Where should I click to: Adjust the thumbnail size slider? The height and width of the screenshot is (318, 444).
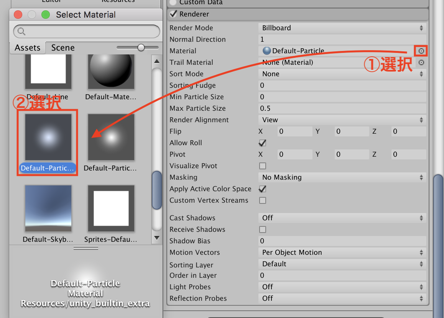click(x=141, y=48)
